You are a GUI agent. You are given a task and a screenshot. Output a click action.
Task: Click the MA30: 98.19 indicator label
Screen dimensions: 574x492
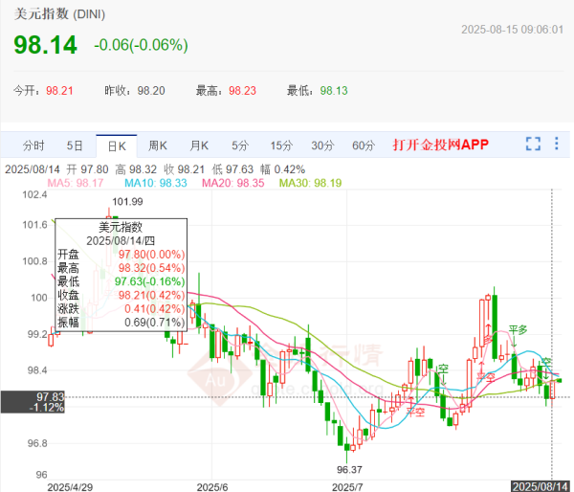click(x=310, y=183)
